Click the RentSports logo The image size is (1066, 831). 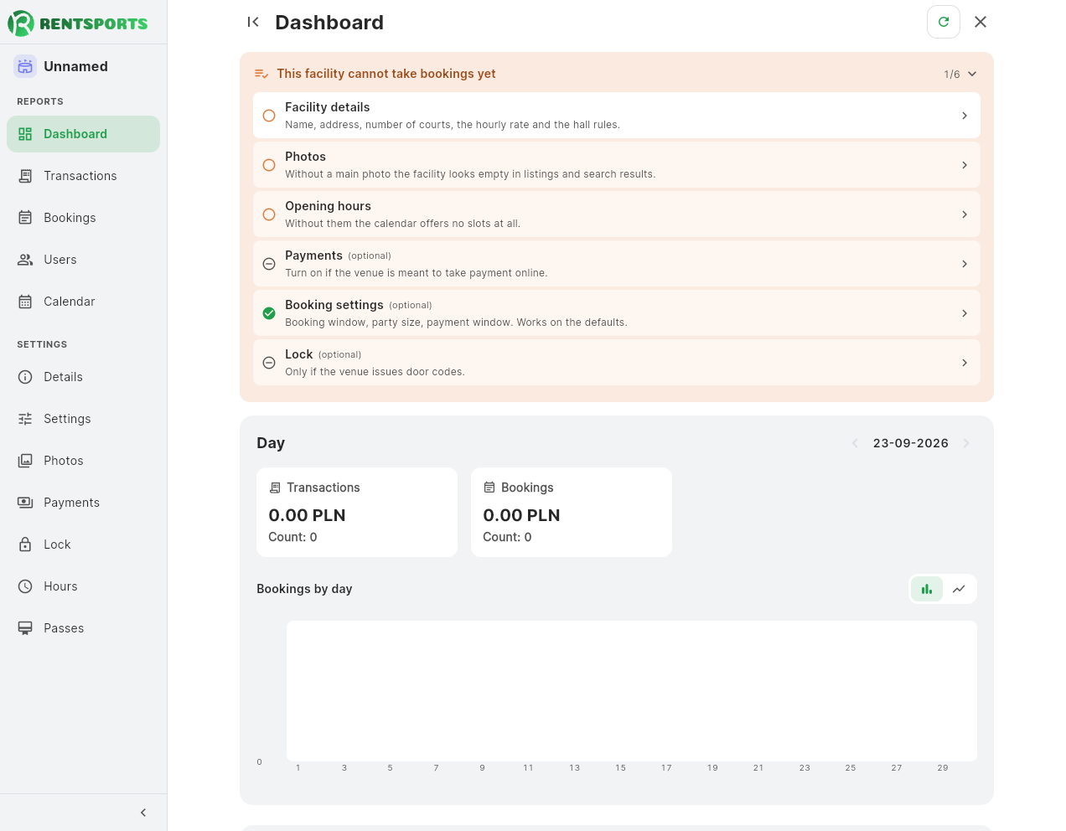tap(78, 23)
